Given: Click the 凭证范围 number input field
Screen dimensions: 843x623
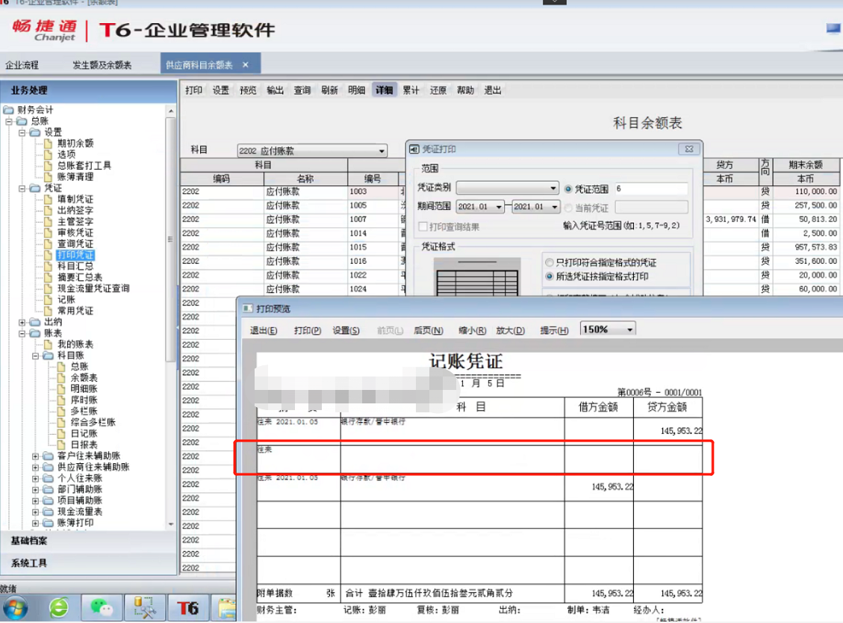Looking at the screenshot, I should 651,189.
